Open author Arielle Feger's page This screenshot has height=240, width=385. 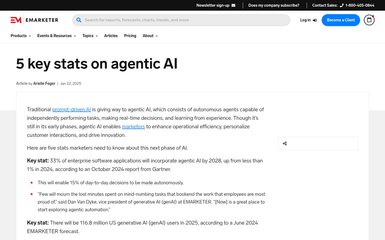click(x=44, y=84)
